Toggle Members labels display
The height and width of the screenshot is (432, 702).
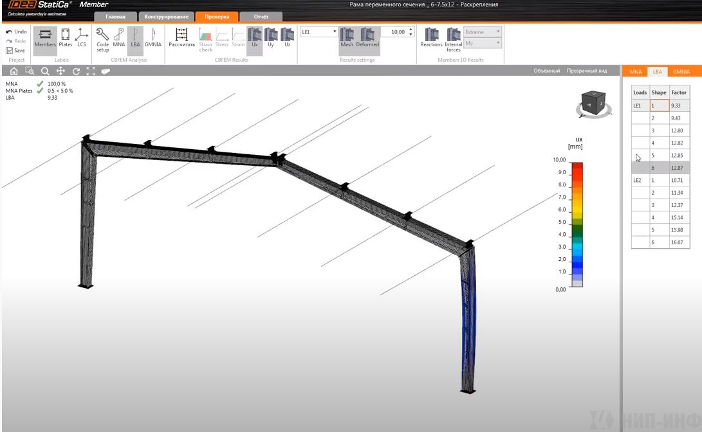click(45, 37)
